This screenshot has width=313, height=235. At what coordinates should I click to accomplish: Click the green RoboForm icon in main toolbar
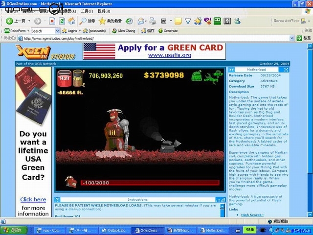[217, 21]
